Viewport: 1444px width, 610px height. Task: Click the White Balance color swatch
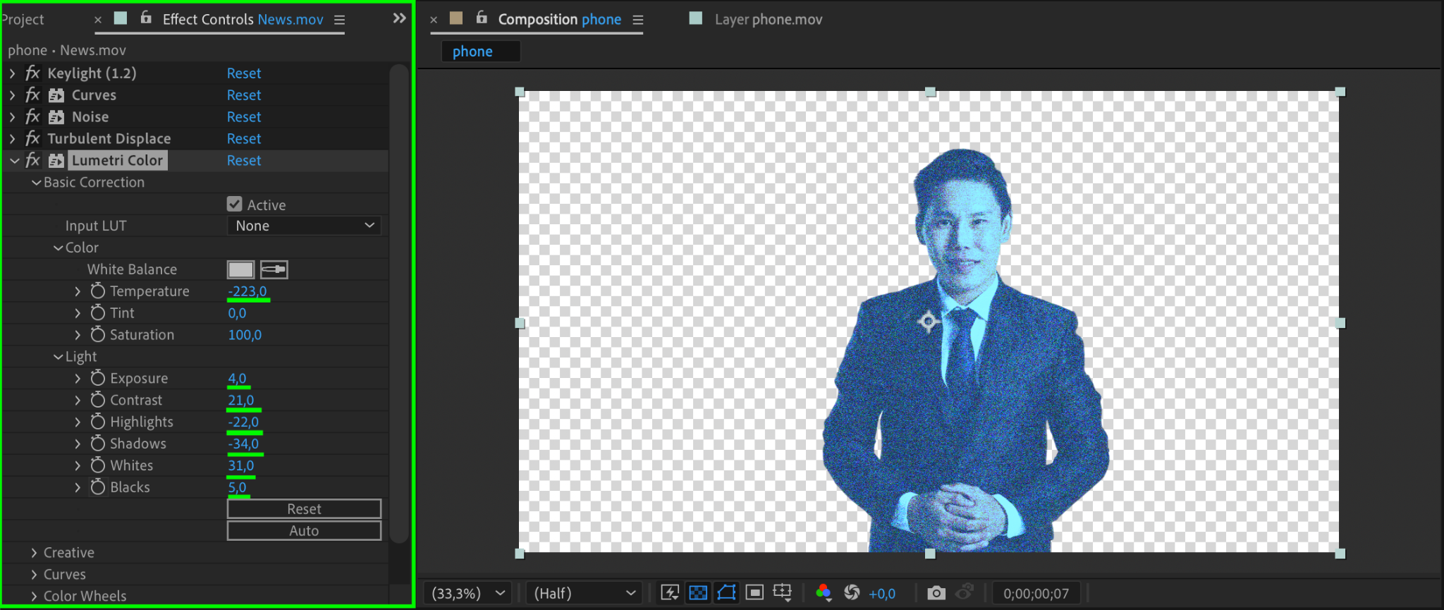click(x=240, y=269)
